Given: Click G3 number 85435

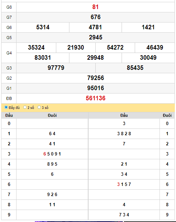Looking at the screenshot, I should [135, 68].
